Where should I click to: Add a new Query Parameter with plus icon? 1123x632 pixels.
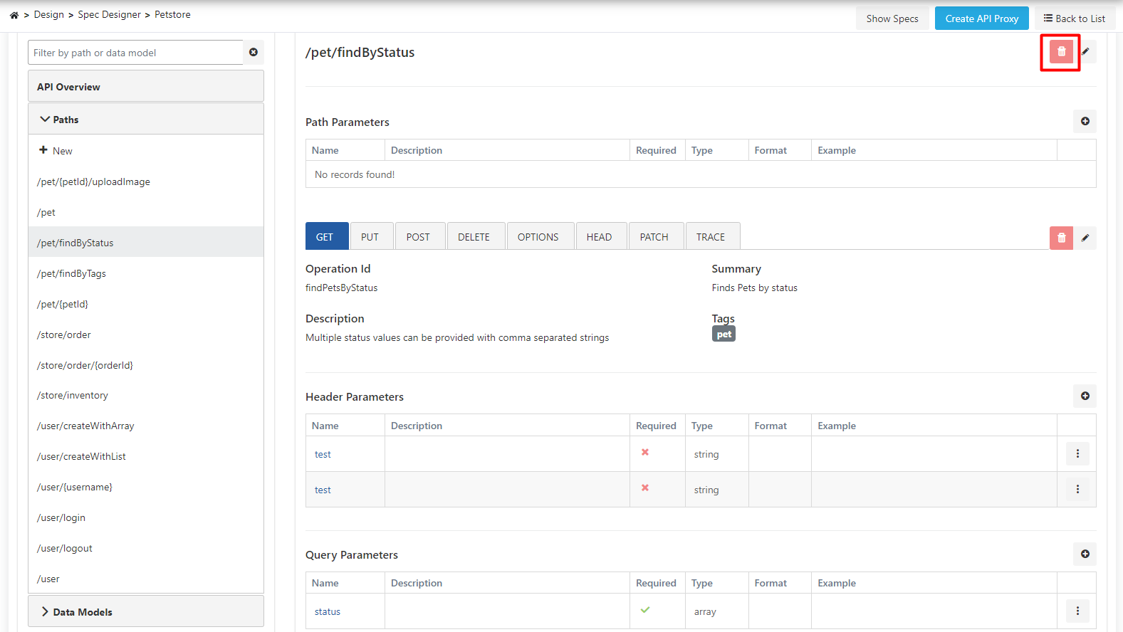coord(1085,554)
